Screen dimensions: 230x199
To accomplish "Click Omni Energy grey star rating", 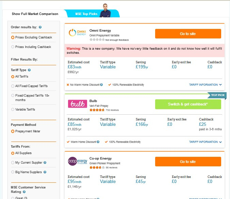I will pos(97,39).
